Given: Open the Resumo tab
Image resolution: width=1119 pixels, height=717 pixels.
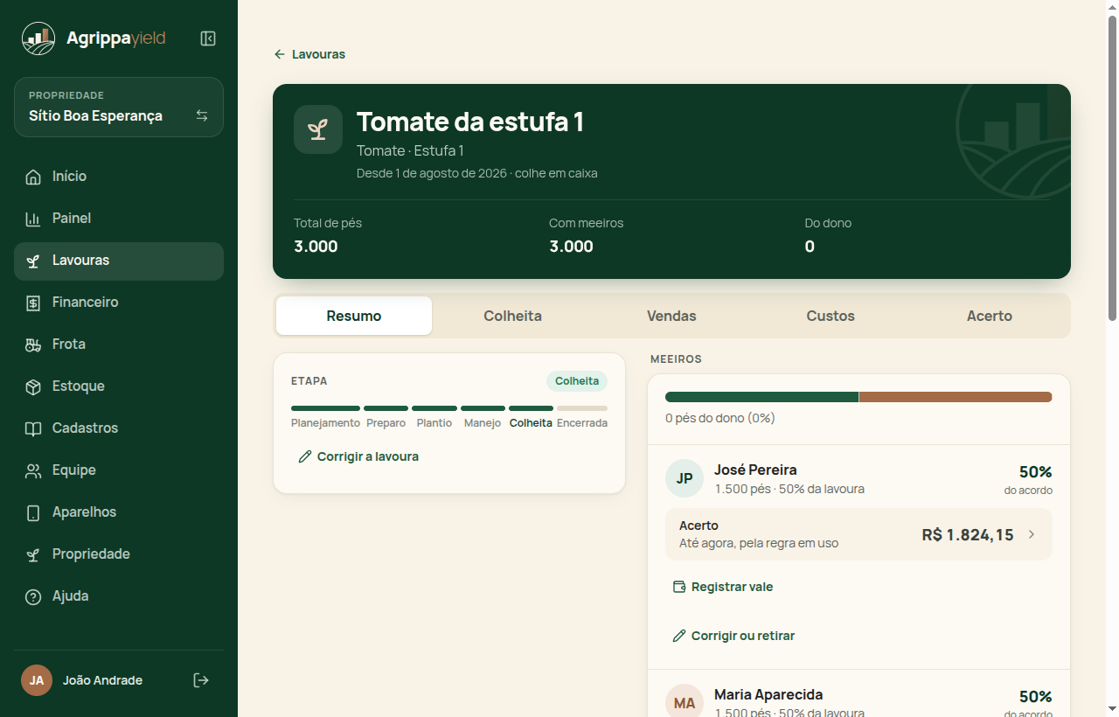Looking at the screenshot, I should [x=354, y=316].
